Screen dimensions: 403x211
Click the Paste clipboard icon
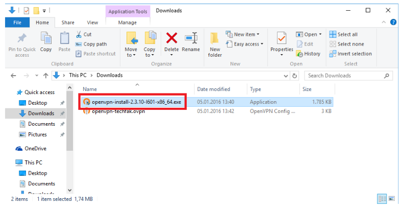64,38
